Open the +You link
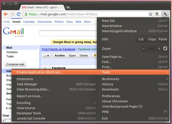The height and width of the screenshot is (124, 172). point(6,22)
